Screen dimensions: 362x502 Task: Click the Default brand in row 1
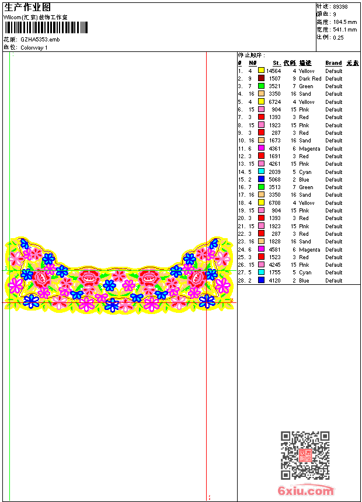click(334, 71)
